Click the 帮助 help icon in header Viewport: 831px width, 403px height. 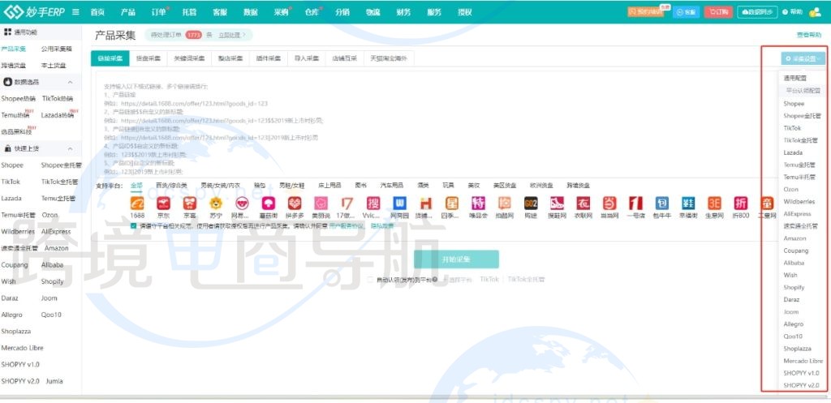[785, 12]
